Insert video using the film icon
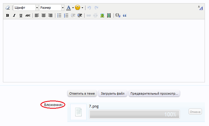This screenshot has width=209, height=126. click(x=109, y=16)
